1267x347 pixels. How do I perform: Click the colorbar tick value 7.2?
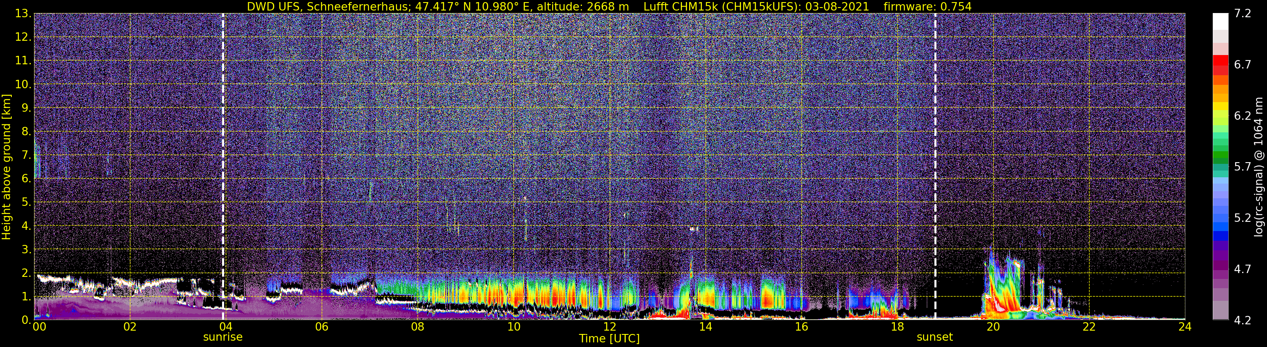[1243, 14]
